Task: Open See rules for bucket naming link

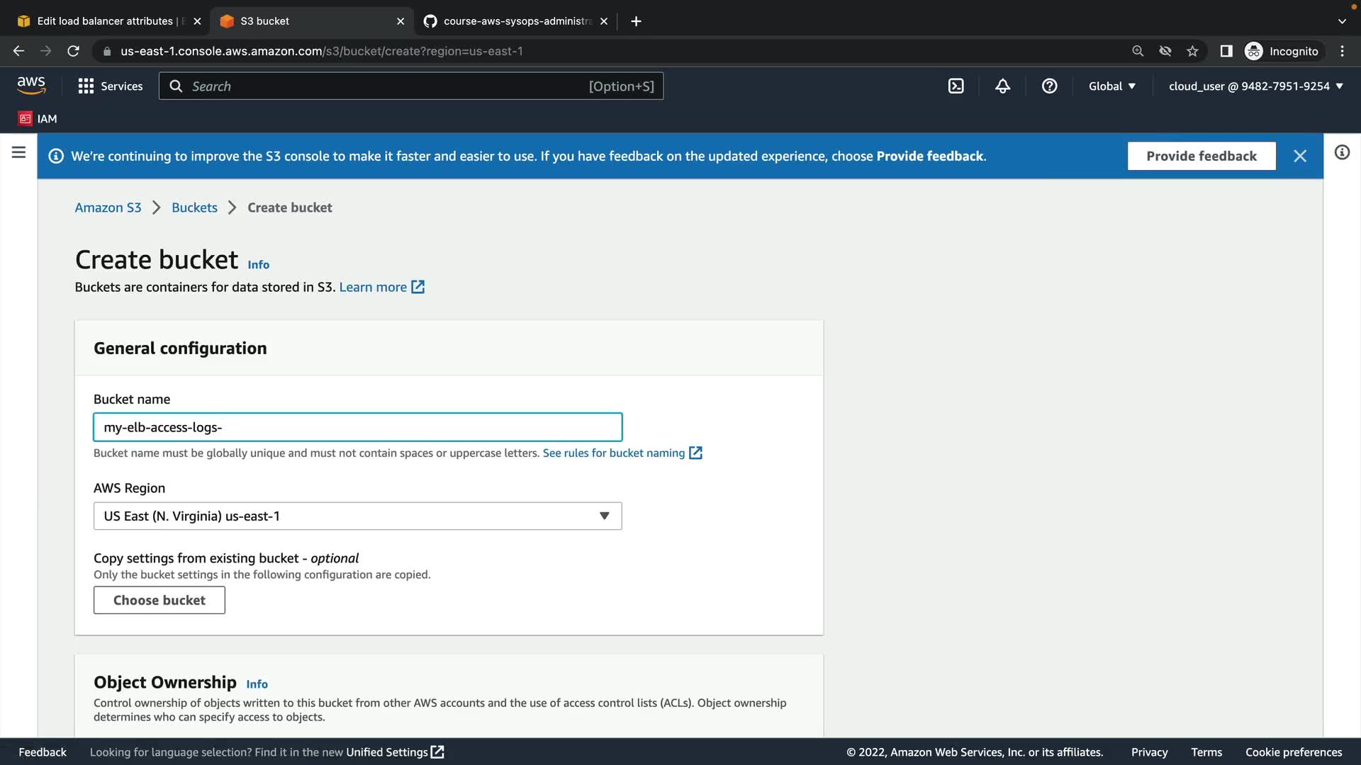Action: pos(614,453)
